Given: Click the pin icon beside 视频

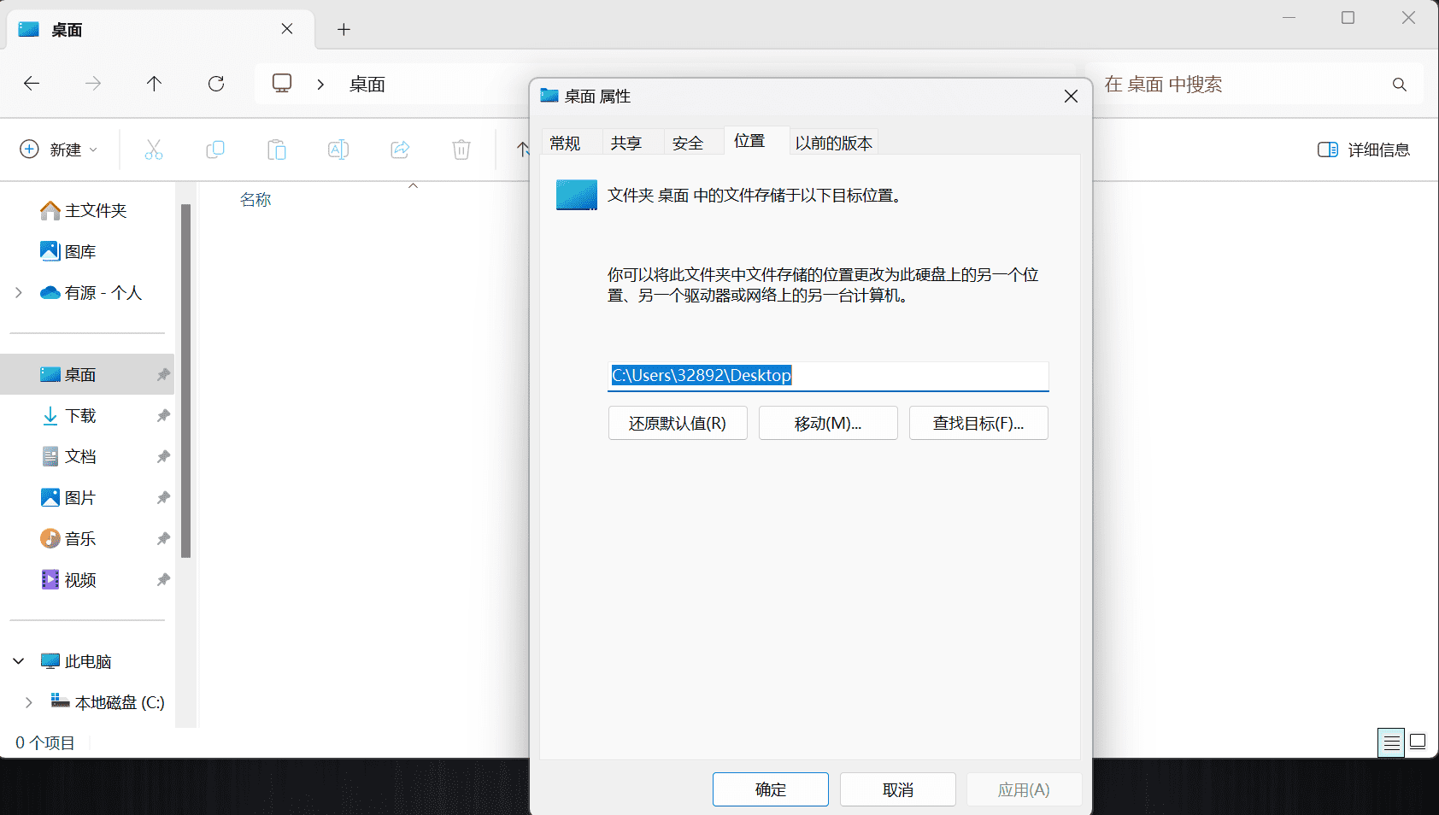Looking at the screenshot, I should coord(163,580).
